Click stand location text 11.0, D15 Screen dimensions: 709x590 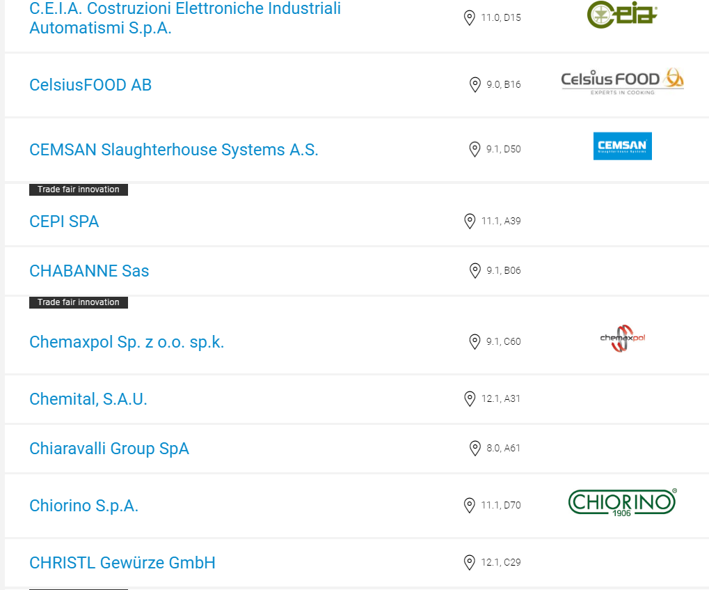[x=501, y=17]
